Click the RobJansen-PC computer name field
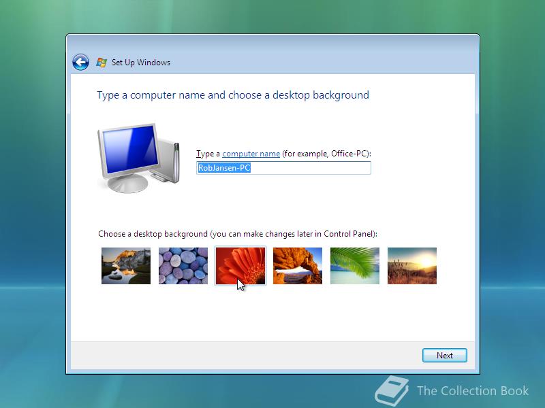This screenshot has width=545, height=408. pyautogui.click(x=283, y=168)
